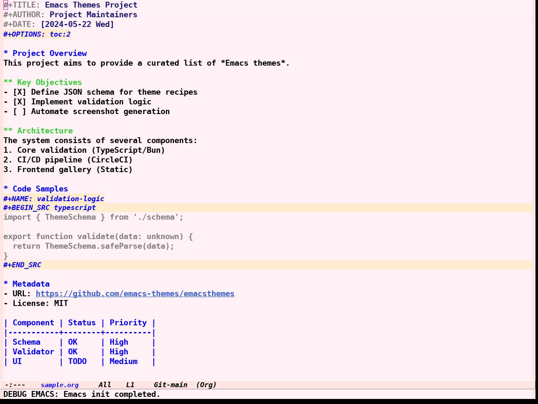The height and width of the screenshot is (404, 538).
Task: Click the Validator table cell
Action: tap(33, 352)
